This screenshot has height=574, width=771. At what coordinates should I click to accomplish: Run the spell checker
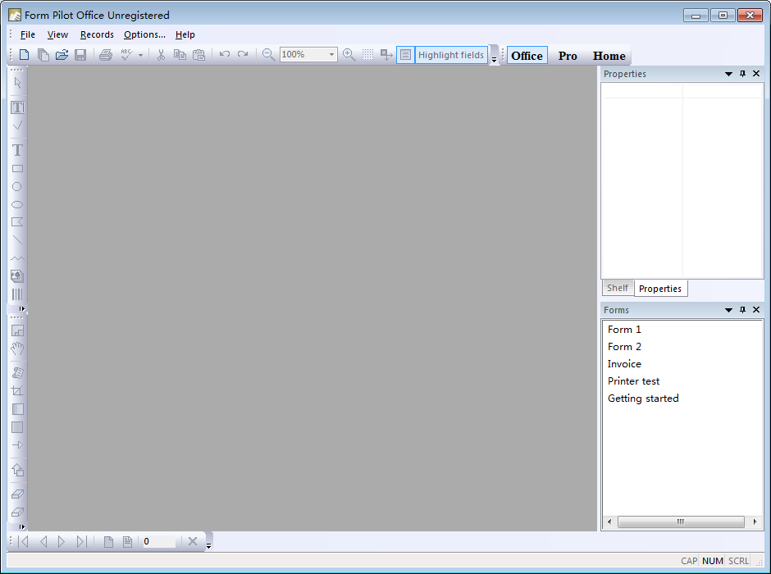point(125,54)
